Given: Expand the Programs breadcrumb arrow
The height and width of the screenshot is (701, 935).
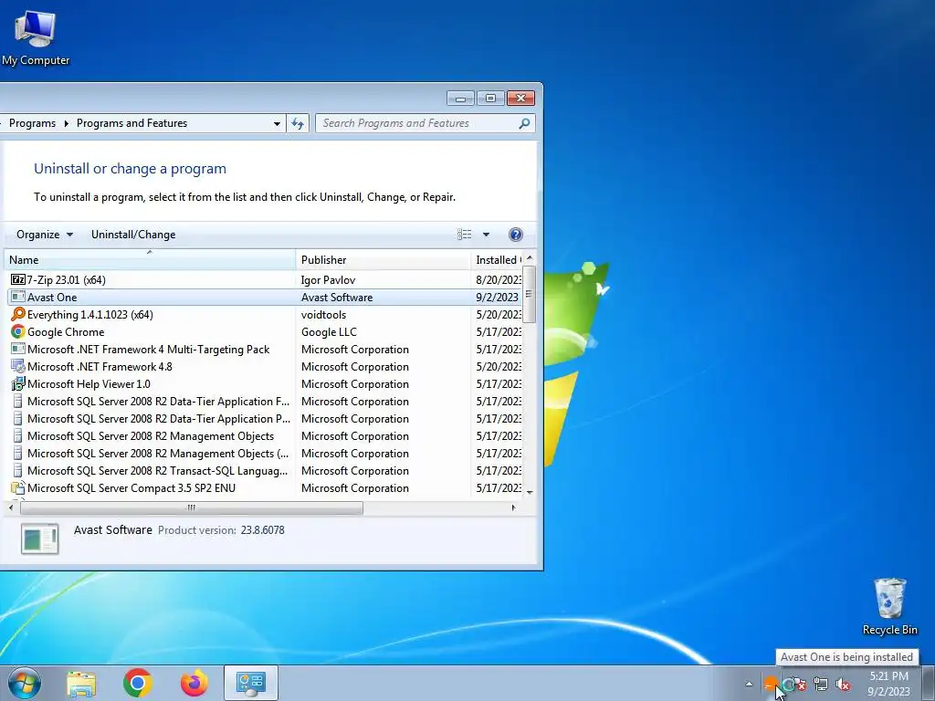Looking at the screenshot, I should (x=66, y=123).
